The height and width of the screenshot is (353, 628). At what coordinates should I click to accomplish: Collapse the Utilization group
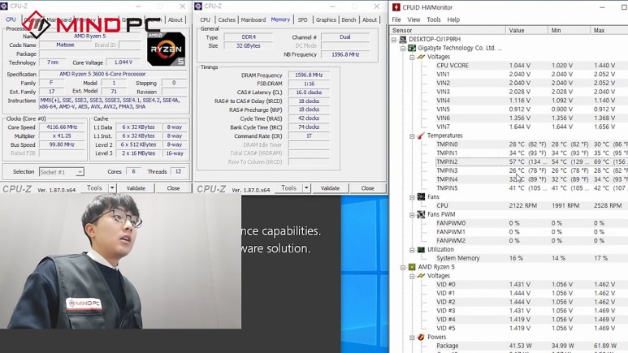point(412,250)
